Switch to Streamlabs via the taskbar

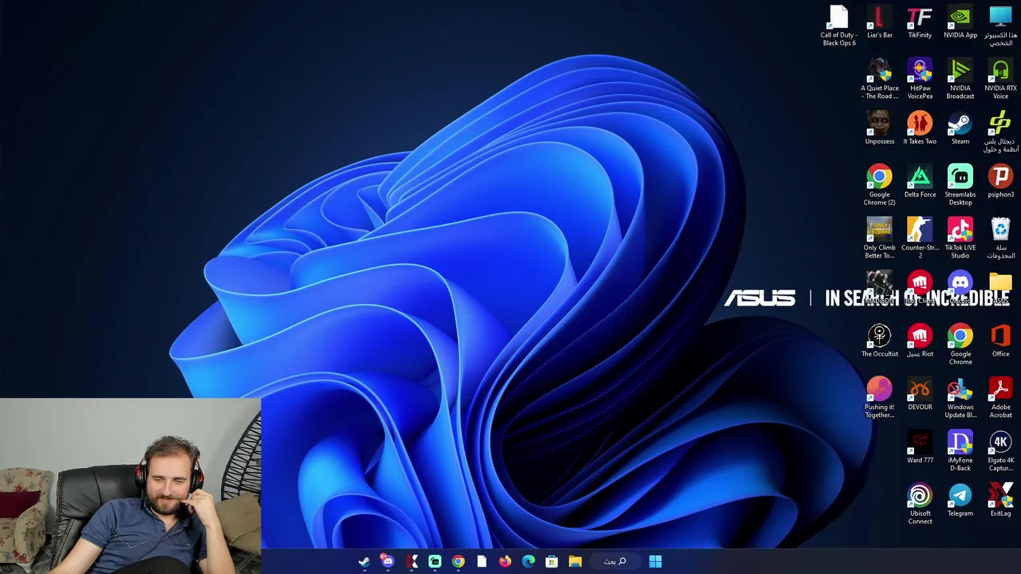pyautogui.click(x=435, y=561)
